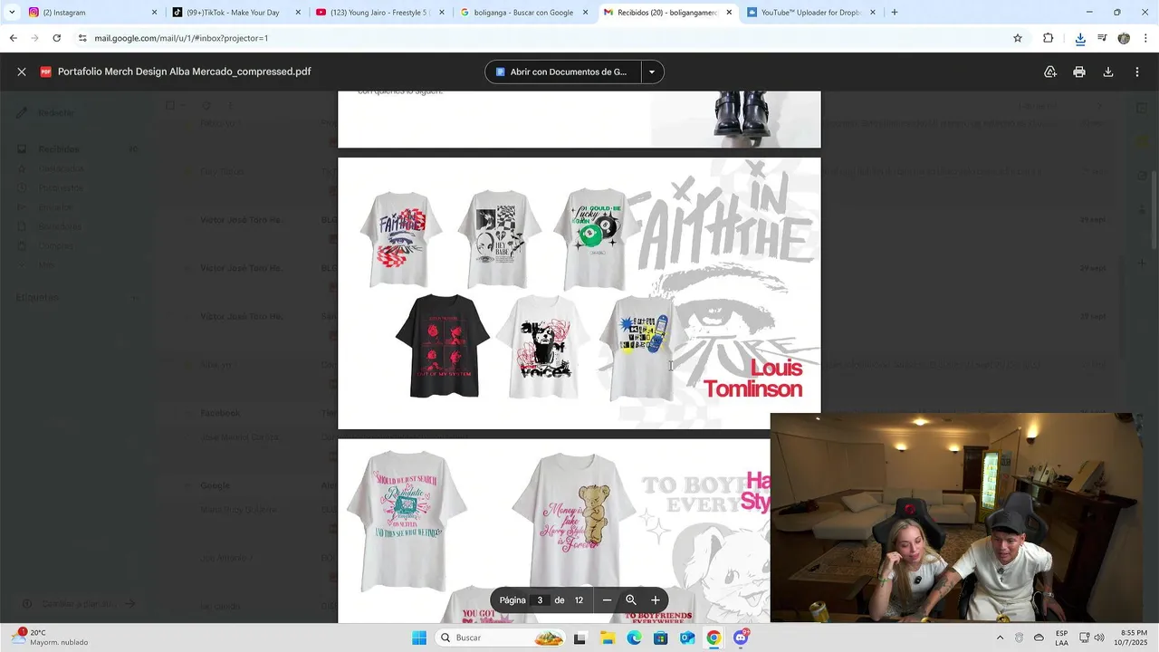The height and width of the screenshot is (652, 1159).
Task: Open Microsoft Store from the taskbar
Action: [x=660, y=638]
